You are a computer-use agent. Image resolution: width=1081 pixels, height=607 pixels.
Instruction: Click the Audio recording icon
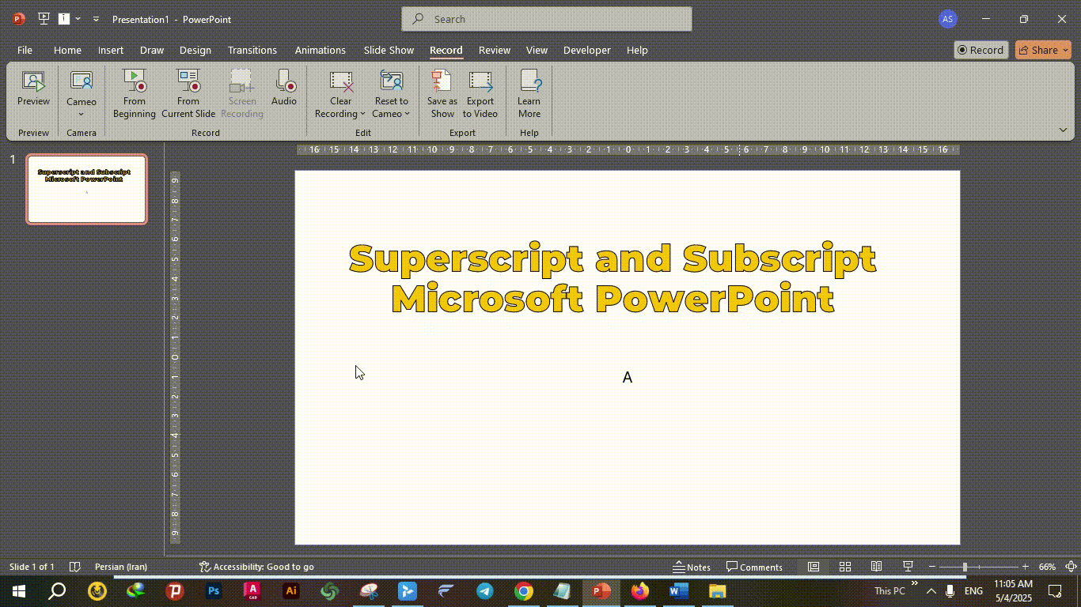(284, 81)
